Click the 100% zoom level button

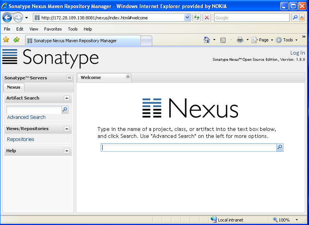[282, 220]
